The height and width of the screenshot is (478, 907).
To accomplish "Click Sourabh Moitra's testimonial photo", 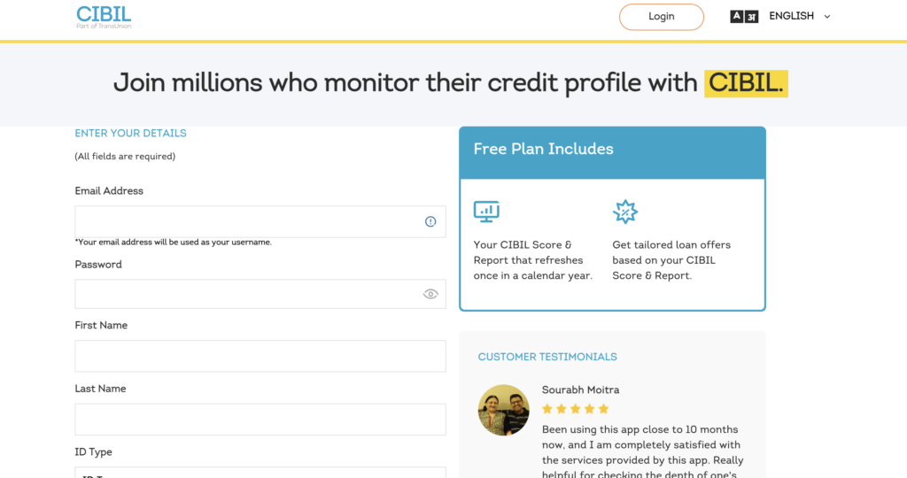I will 503,410.
